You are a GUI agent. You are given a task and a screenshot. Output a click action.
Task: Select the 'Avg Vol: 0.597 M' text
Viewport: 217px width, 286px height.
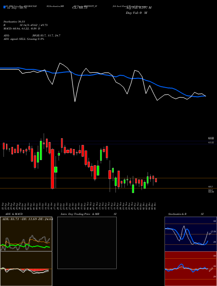point(138,8)
